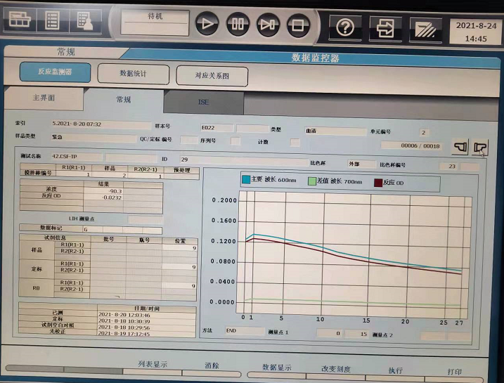Click the 反应 OD value -0.0232
The width and height of the screenshot is (504, 383).
tap(103, 197)
